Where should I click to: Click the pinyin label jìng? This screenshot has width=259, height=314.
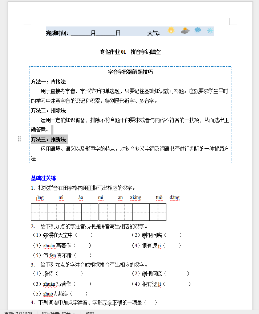40,198
